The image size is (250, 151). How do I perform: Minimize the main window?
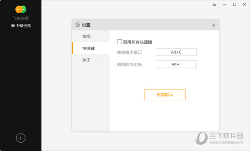[225, 5]
